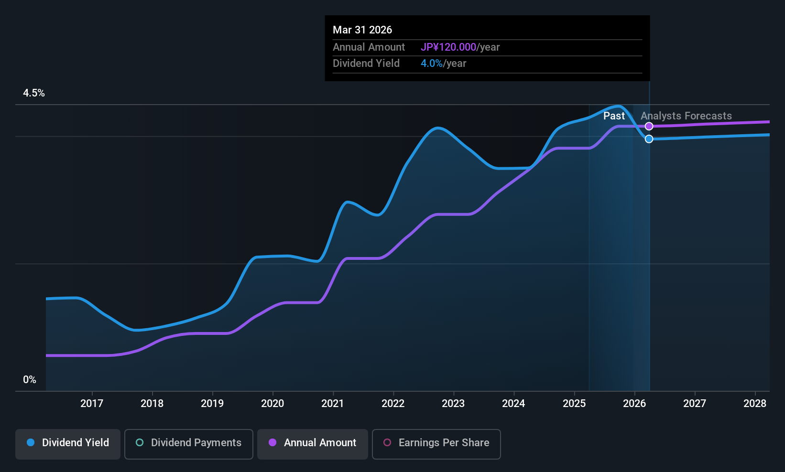Click the 2024 x-axis label
This screenshot has height=472, width=785.
(513, 404)
